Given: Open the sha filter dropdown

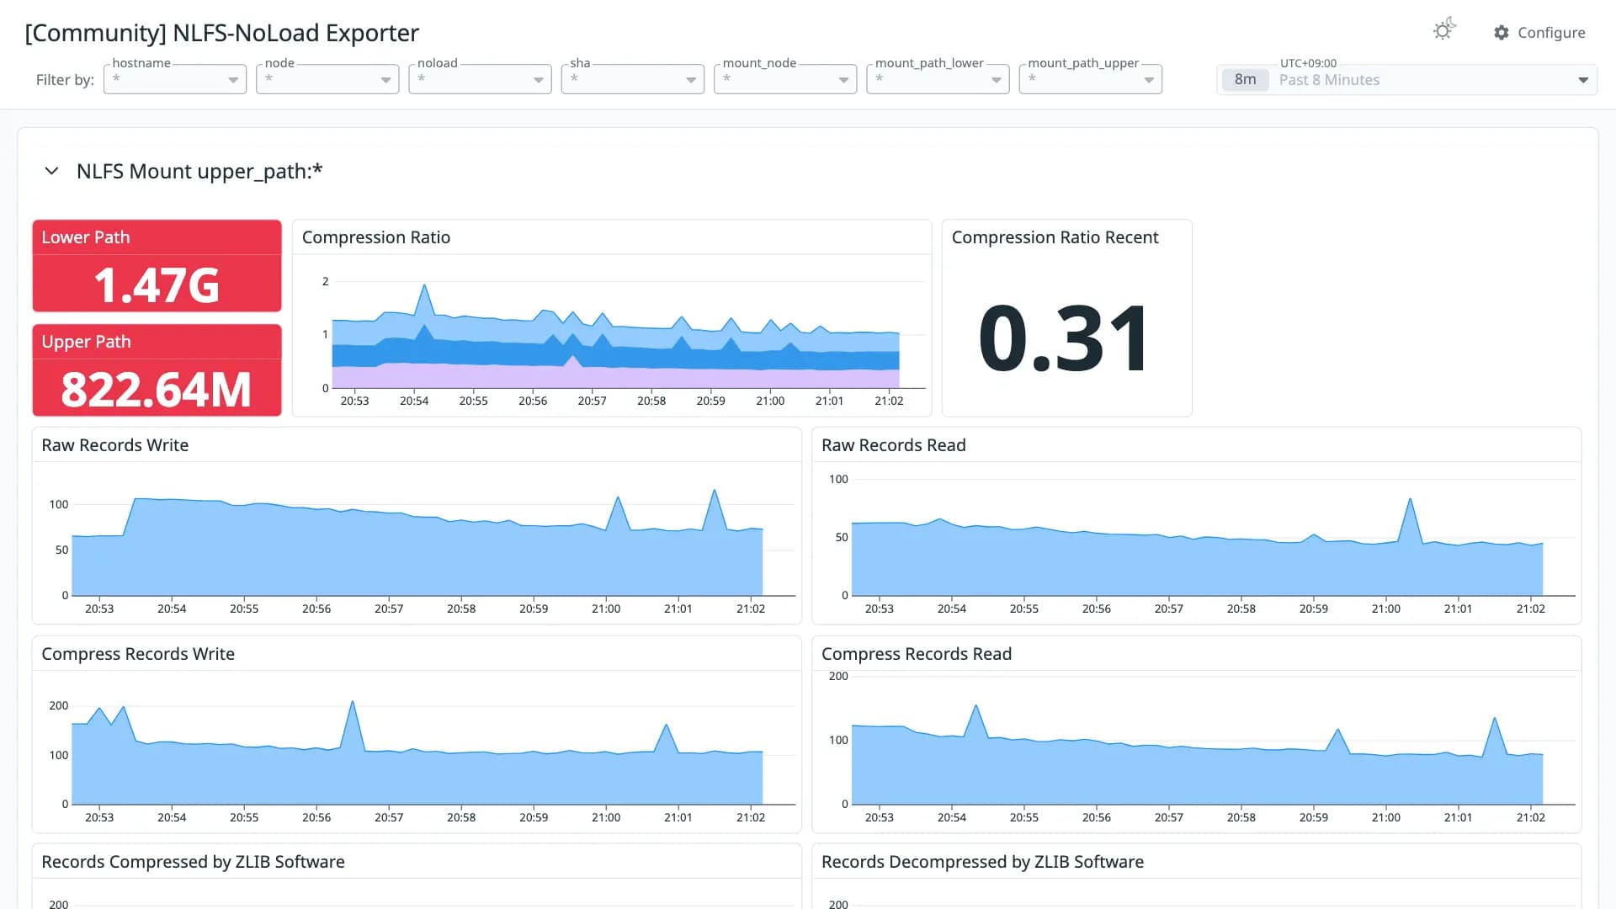Looking at the screenshot, I should pos(633,79).
